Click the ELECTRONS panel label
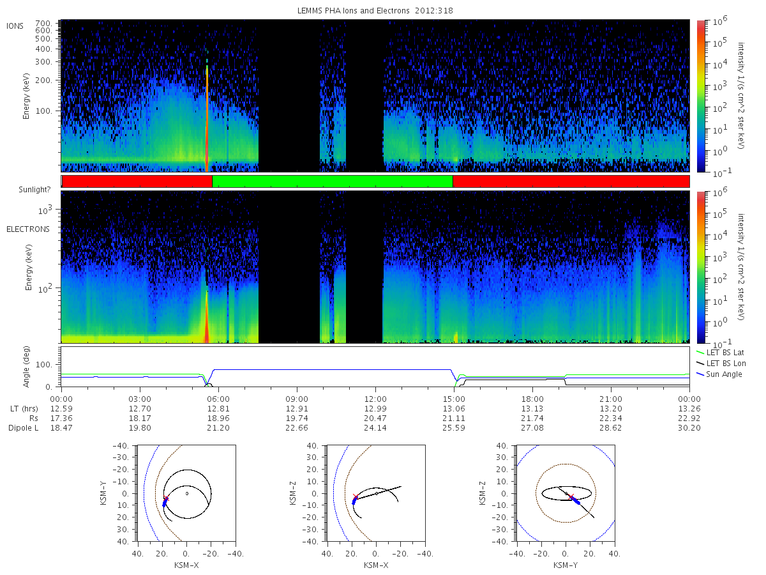 click(x=27, y=229)
